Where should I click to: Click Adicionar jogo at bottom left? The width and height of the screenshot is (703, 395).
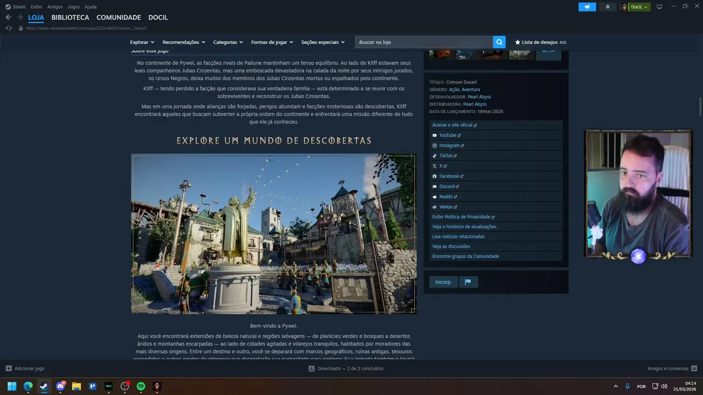(25, 369)
